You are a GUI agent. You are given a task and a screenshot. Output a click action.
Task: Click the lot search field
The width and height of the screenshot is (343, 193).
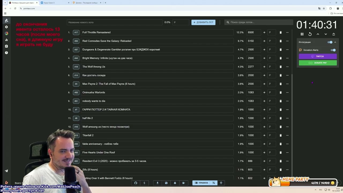point(259,22)
